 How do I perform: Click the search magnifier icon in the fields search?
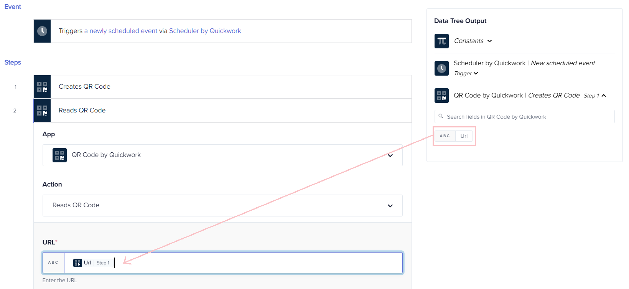point(441,116)
